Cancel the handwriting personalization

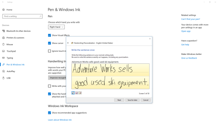(x=146, y=100)
